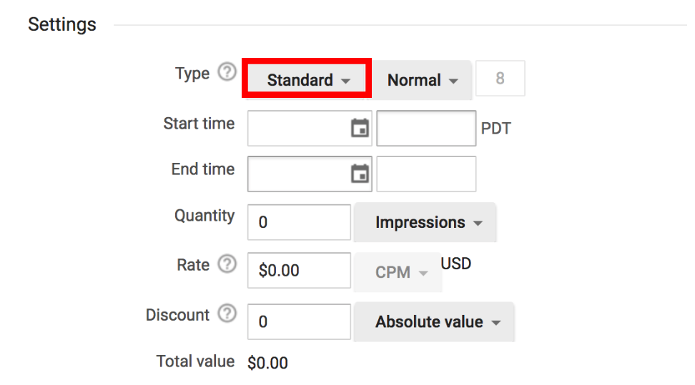This screenshot has height=385, width=695.
Task: Focus the Rate amount field
Action: [x=299, y=270]
